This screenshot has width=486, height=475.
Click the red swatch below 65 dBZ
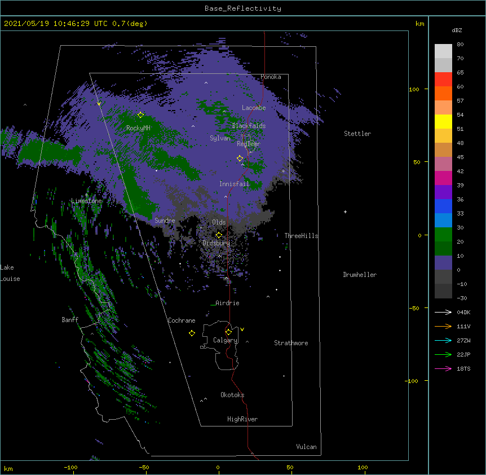(443, 79)
